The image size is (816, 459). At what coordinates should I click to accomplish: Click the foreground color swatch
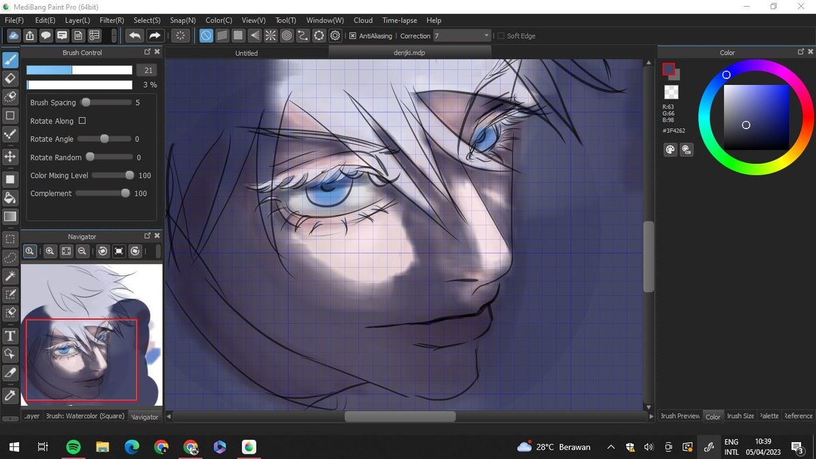(x=668, y=69)
